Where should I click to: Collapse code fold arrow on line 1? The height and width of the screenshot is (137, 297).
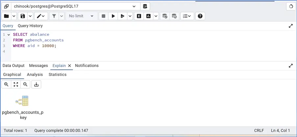pos(9,34)
